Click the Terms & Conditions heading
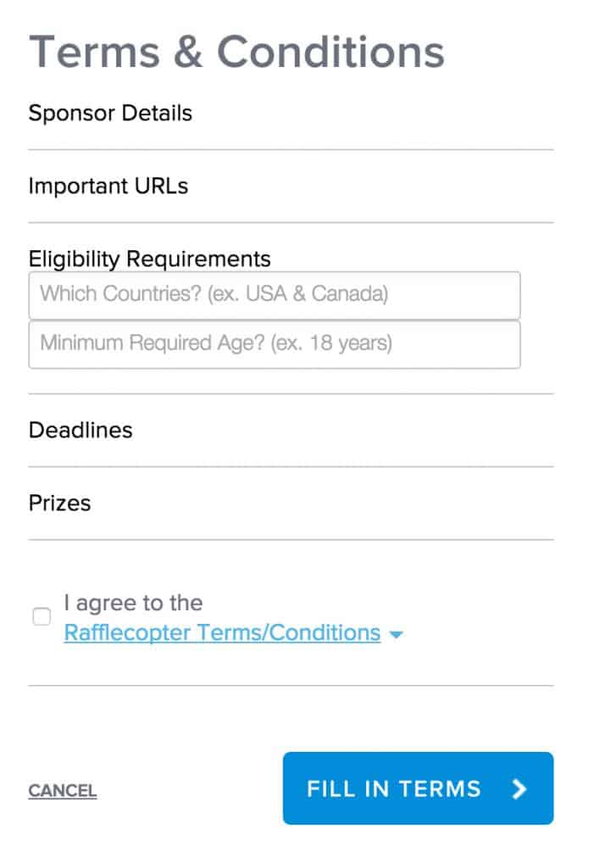Screen dimensions: 594x868 coord(236,53)
